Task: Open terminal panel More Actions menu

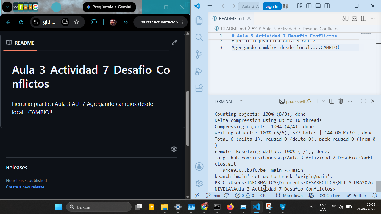Action: click(350, 101)
